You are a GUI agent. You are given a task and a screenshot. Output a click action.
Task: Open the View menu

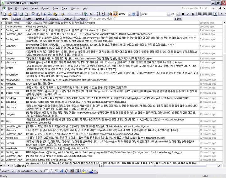pos(25,8)
